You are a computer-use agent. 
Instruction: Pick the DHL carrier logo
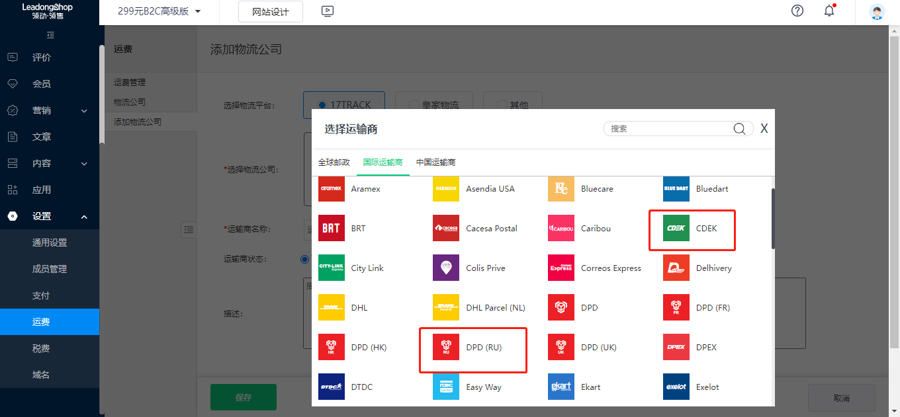(x=331, y=308)
